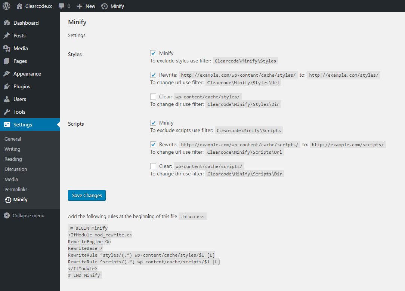Click the Pages document icon

tap(7, 61)
